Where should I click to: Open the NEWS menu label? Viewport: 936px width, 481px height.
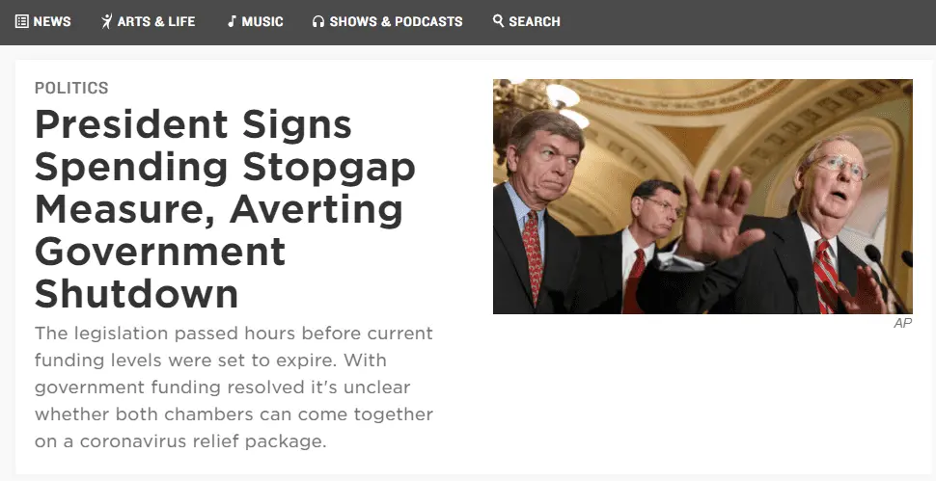pos(52,21)
